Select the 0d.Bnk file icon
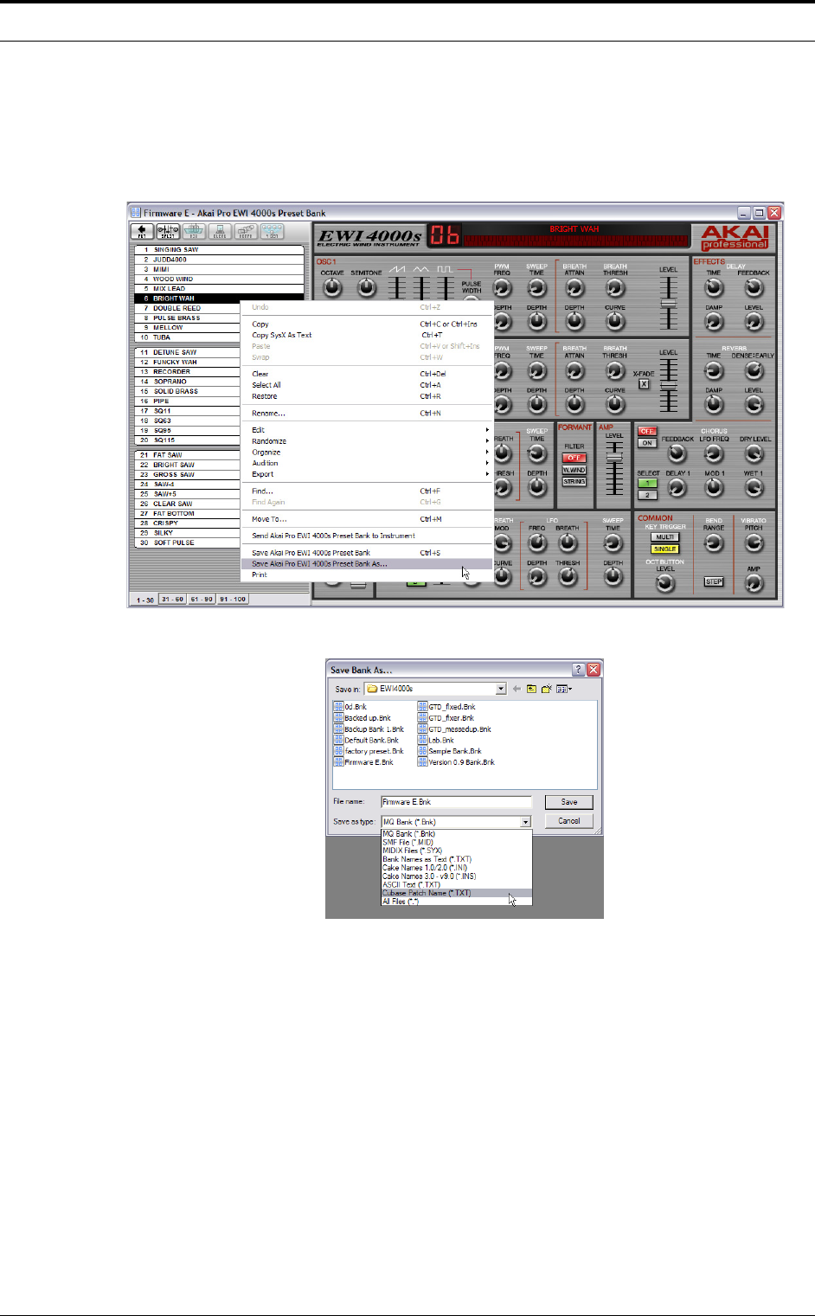 (338, 707)
